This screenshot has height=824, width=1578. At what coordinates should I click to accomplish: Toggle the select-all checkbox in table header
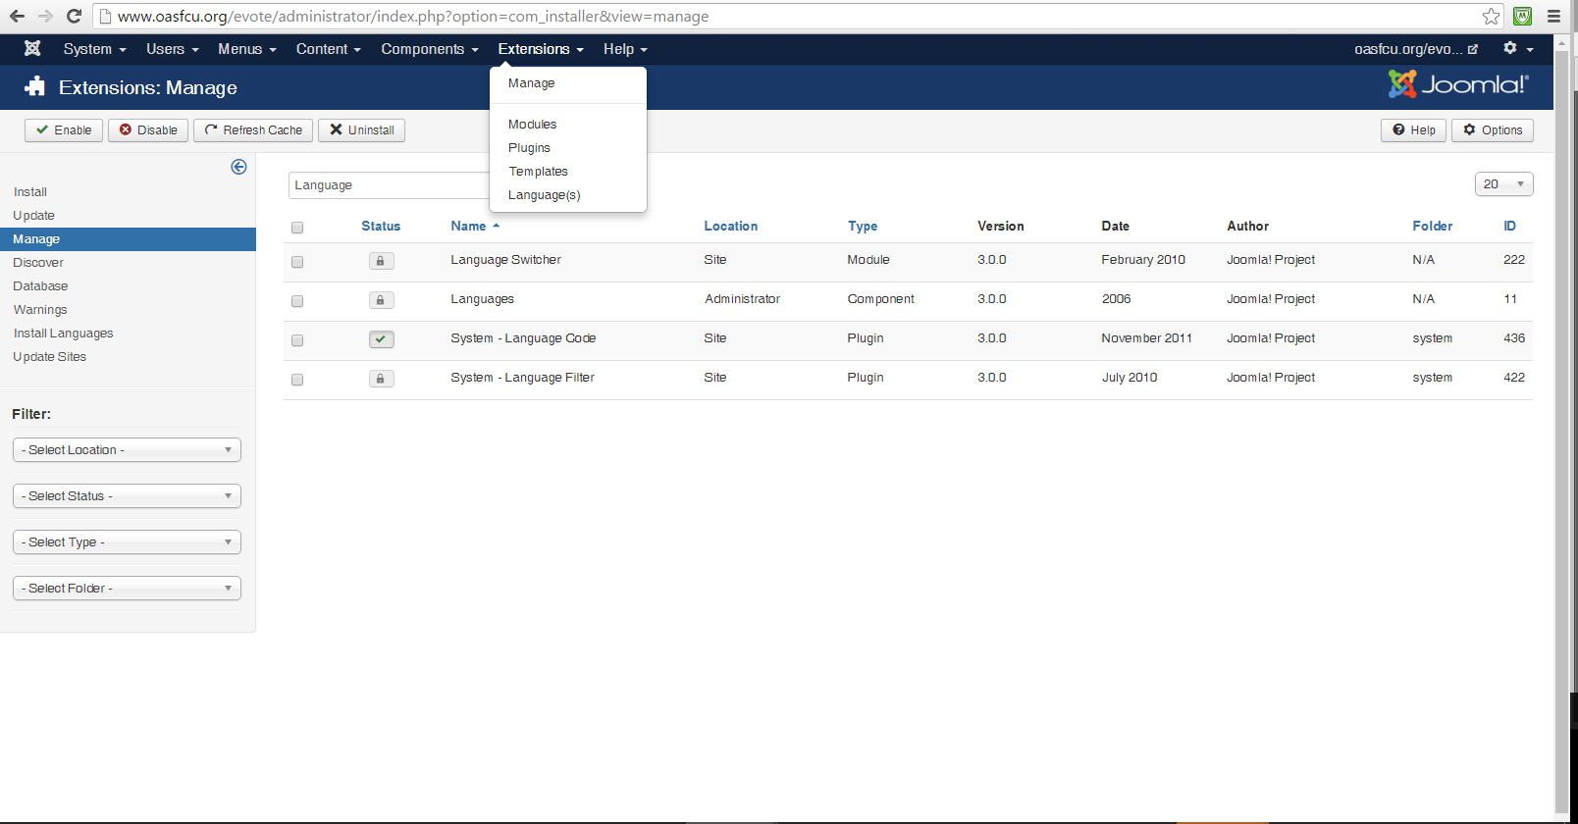click(x=297, y=228)
